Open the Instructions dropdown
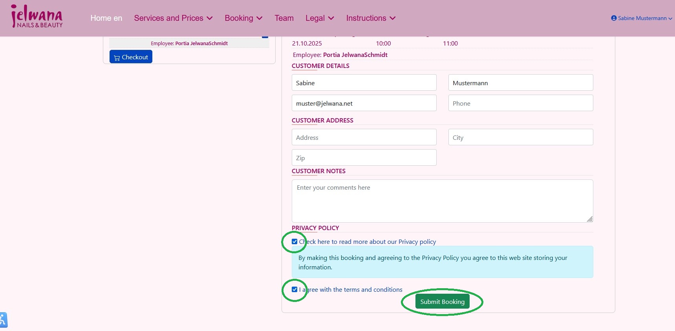Screen dimensions: 675x331 tap(371, 18)
